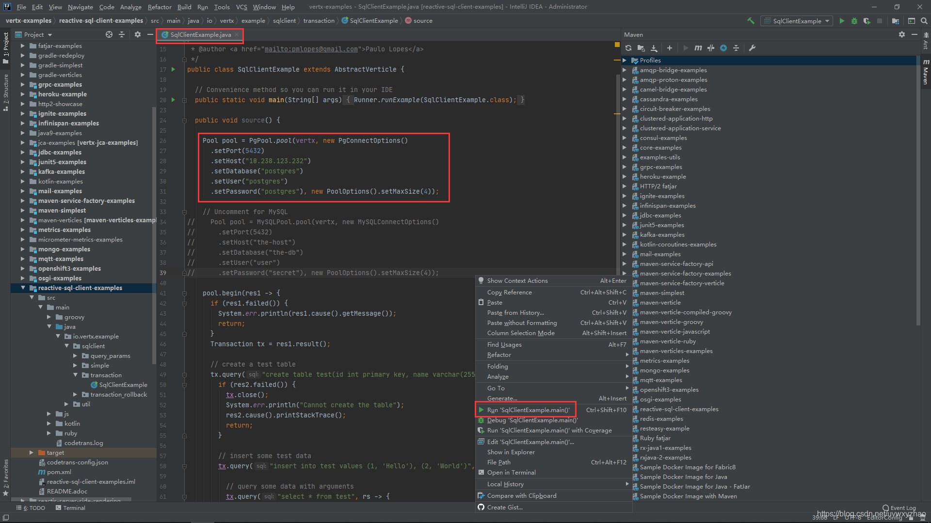Hide the Maven tool window
The image size is (931, 523).
click(915, 34)
